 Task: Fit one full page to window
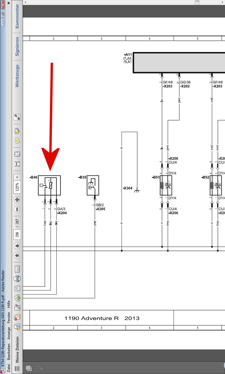[x=17, y=154]
